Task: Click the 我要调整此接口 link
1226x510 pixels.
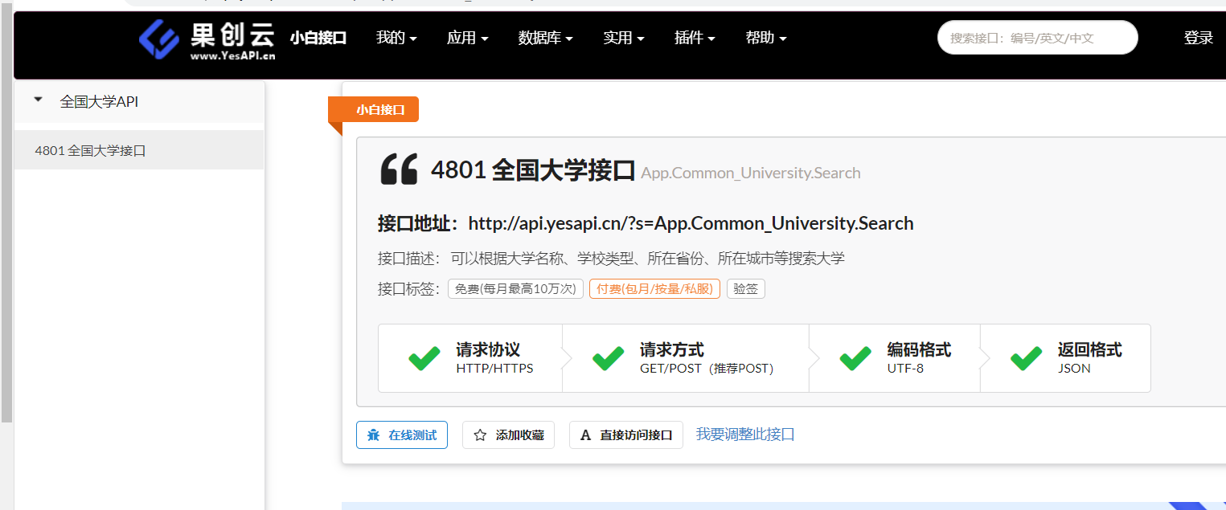Action: tap(745, 435)
